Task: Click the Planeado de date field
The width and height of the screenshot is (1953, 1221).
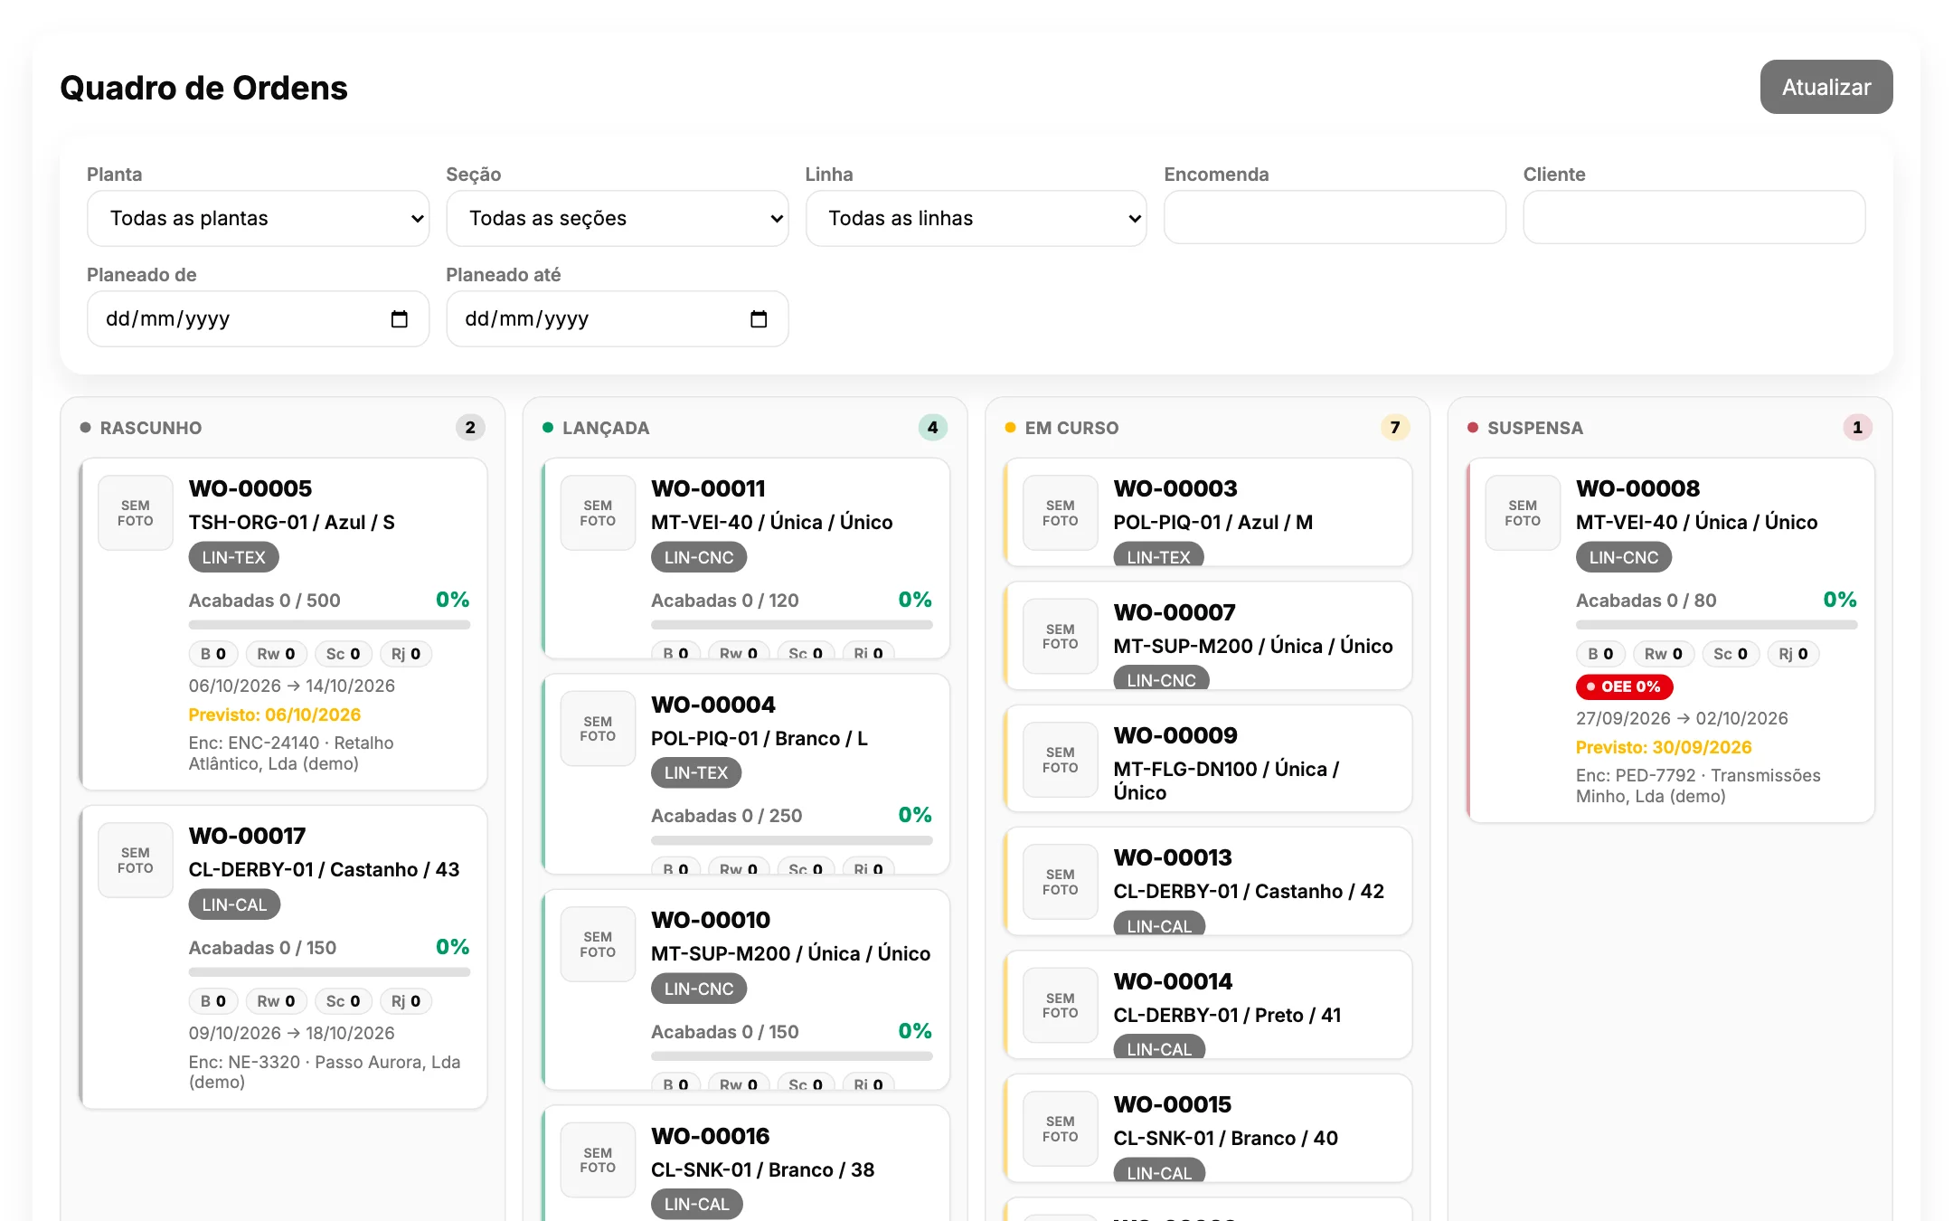Action: pyautogui.click(x=258, y=318)
